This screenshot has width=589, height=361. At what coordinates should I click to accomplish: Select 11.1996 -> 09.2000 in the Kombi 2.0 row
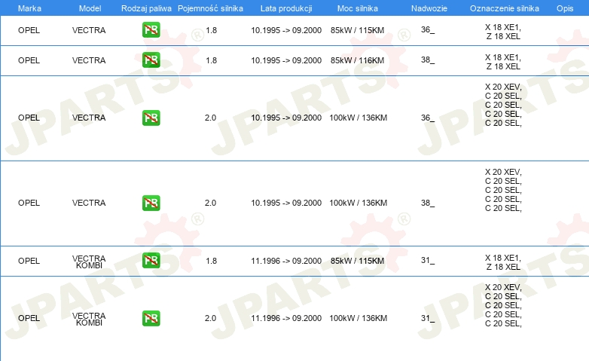(x=286, y=318)
